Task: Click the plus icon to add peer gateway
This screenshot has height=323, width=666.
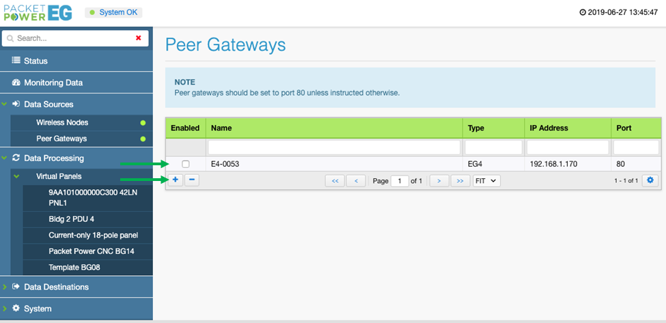Action: pyautogui.click(x=176, y=180)
